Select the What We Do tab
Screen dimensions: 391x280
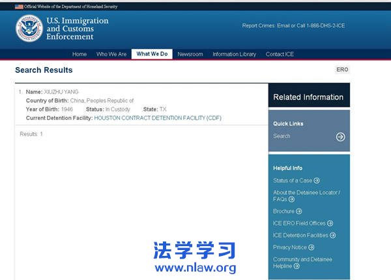[x=152, y=54]
